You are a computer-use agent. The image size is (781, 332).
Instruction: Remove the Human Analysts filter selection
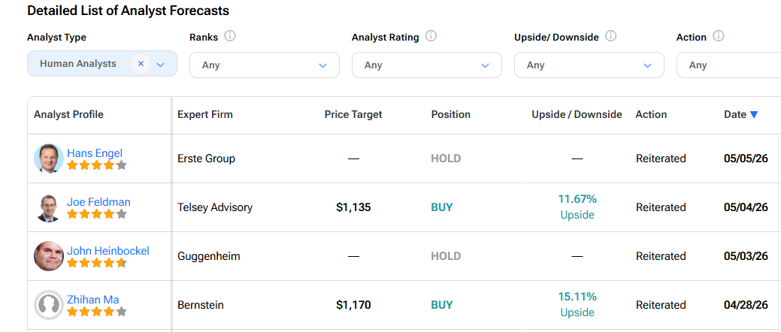[x=141, y=64]
